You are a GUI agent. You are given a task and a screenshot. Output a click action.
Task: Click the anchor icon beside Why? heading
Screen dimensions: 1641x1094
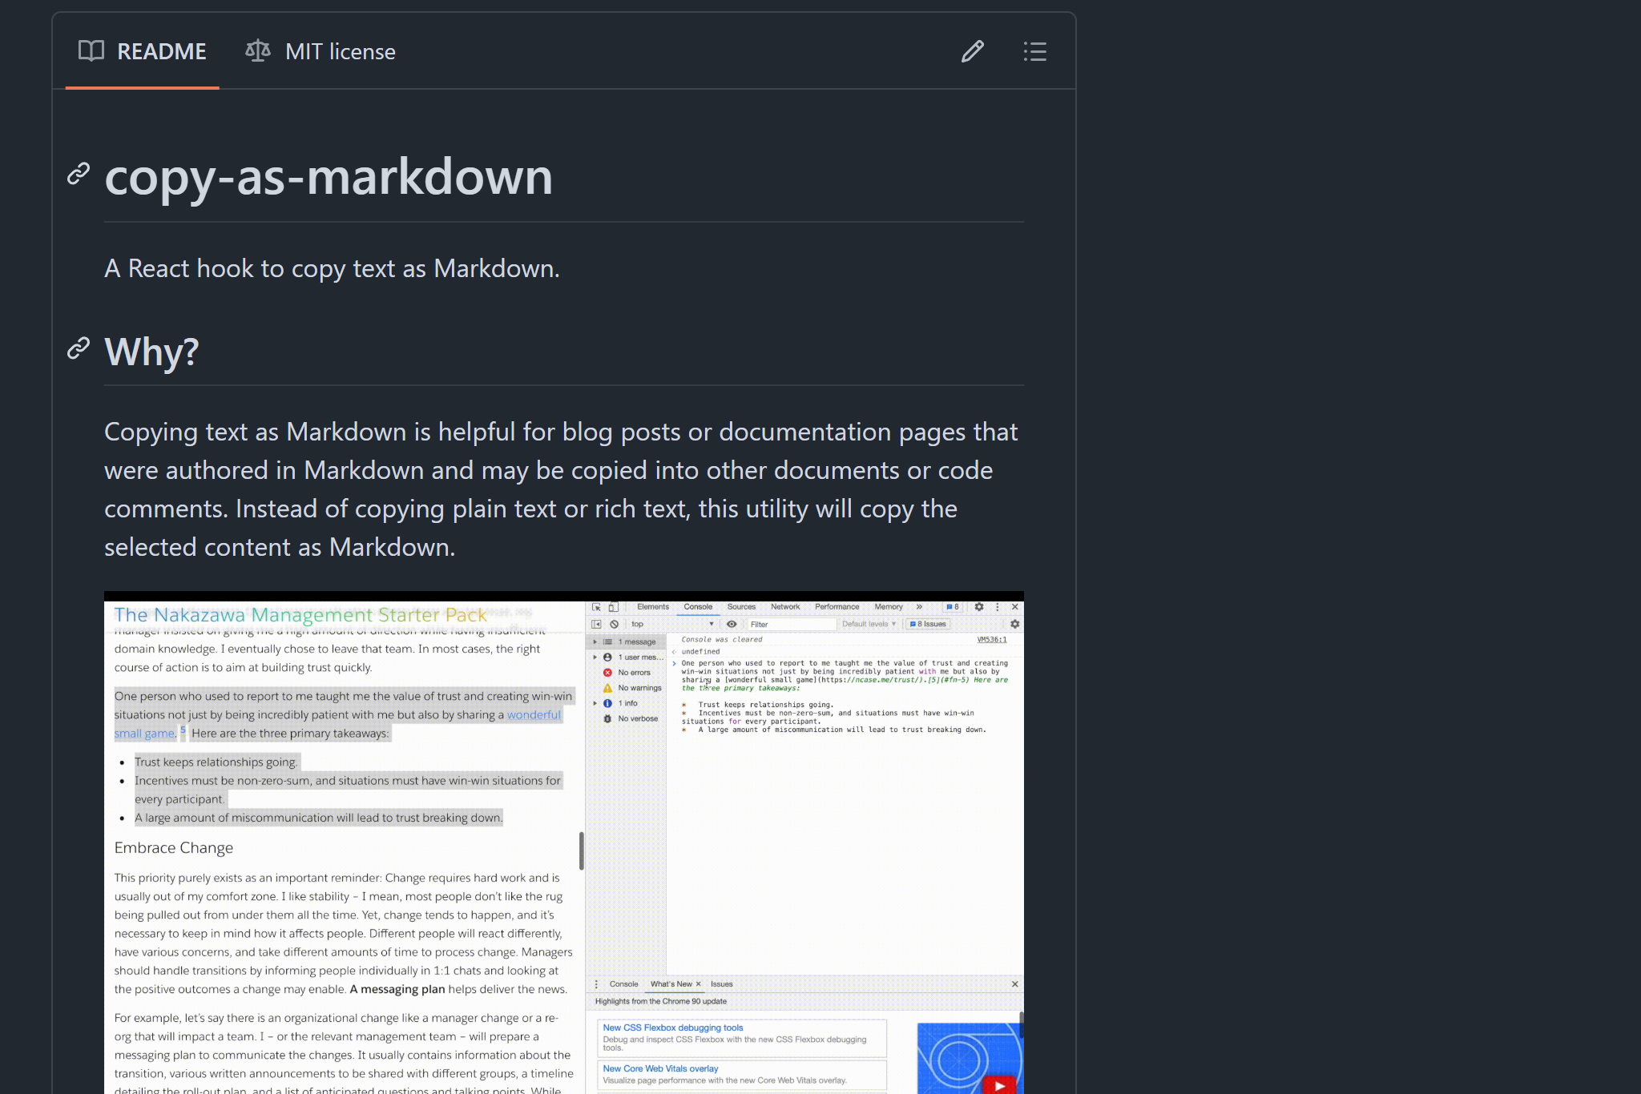[x=79, y=348]
